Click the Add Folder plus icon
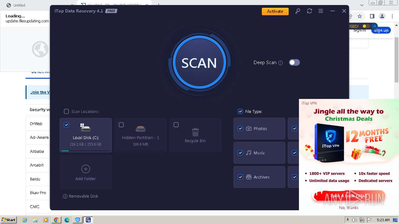 click(x=85, y=169)
